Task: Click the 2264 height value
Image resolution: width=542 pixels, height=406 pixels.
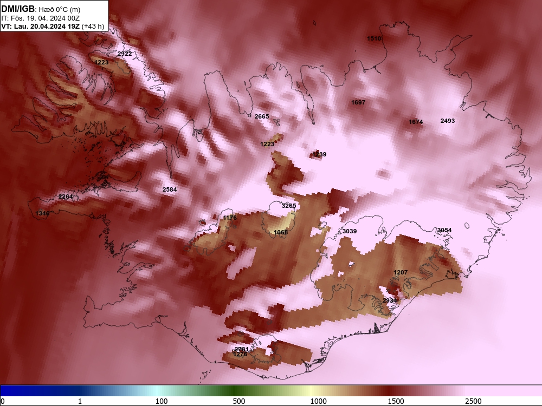Action: [66, 197]
